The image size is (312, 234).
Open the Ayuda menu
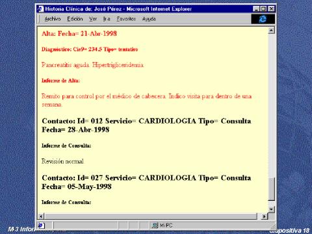pyautogui.click(x=149, y=19)
